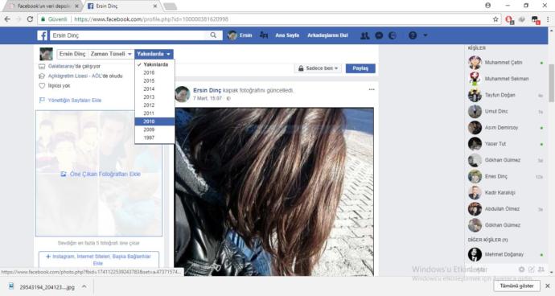Click Tümünü göster button

point(516,286)
